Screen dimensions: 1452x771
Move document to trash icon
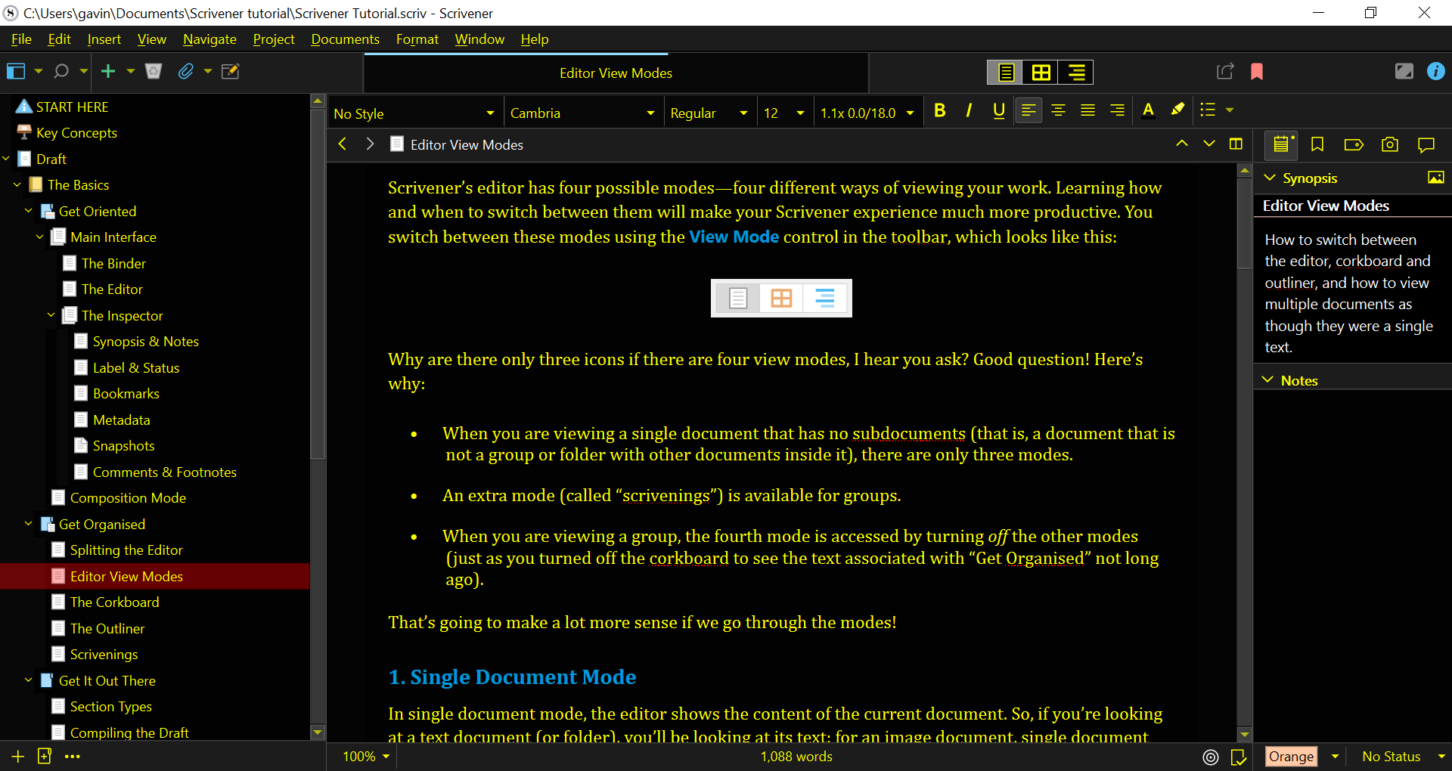(x=154, y=71)
